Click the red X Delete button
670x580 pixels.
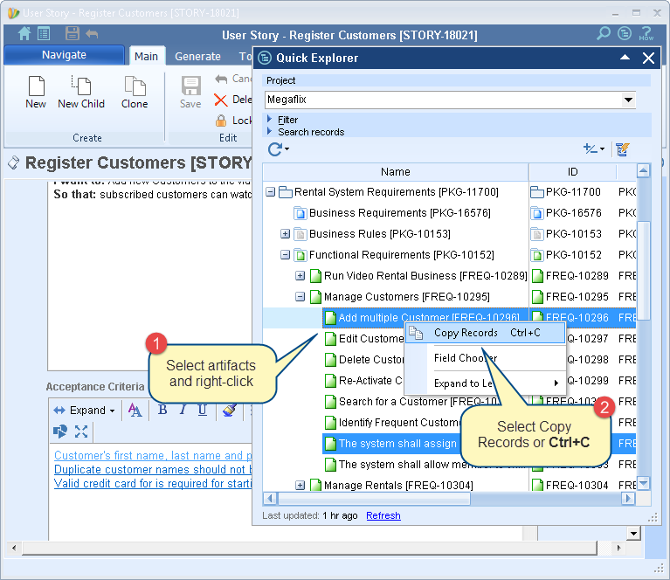click(221, 100)
